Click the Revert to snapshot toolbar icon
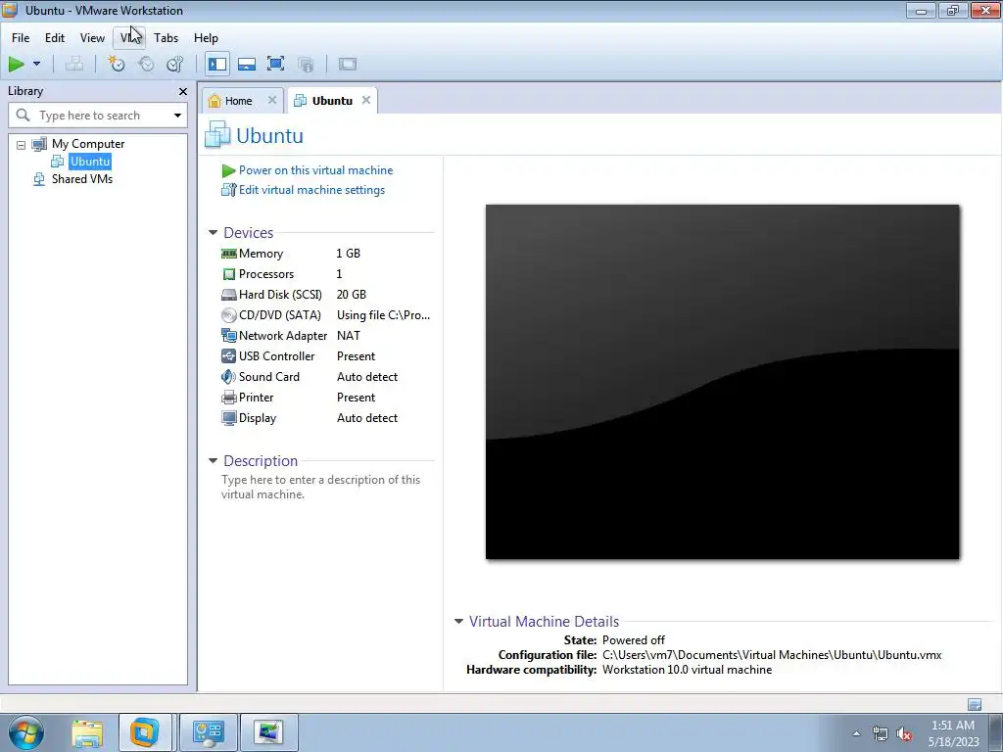The height and width of the screenshot is (752, 1003). (x=146, y=64)
